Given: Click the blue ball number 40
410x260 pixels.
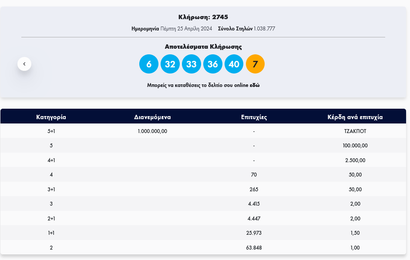Looking at the screenshot, I should (x=234, y=64).
